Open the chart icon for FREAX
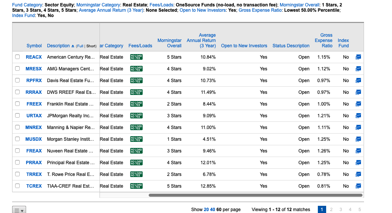 point(358,151)
